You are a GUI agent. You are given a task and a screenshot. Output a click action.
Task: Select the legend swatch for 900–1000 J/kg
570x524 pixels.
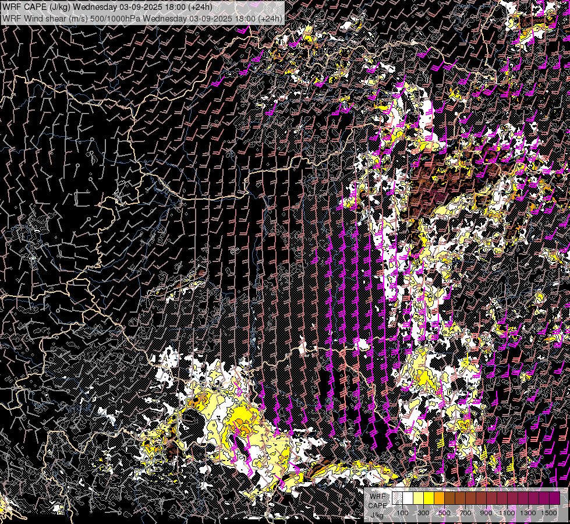(492, 498)
